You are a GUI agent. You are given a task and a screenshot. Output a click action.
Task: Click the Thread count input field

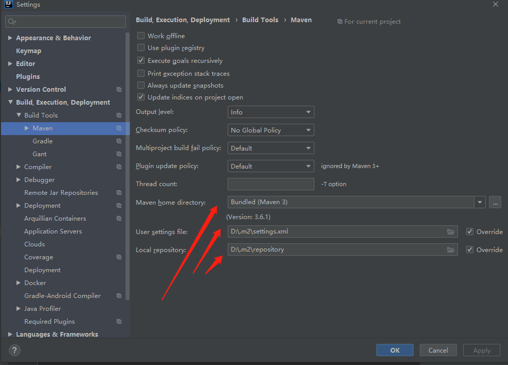coord(271,184)
